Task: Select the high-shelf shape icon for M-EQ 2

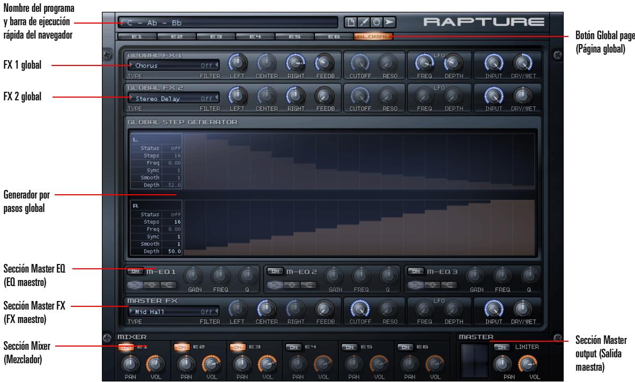Action: point(308,285)
